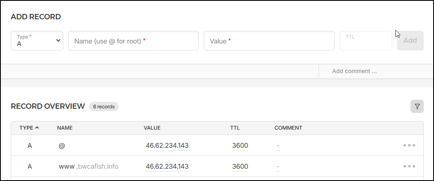Focus the Value input field
The width and height of the screenshot is (434, 181).
tap(269, 41)
